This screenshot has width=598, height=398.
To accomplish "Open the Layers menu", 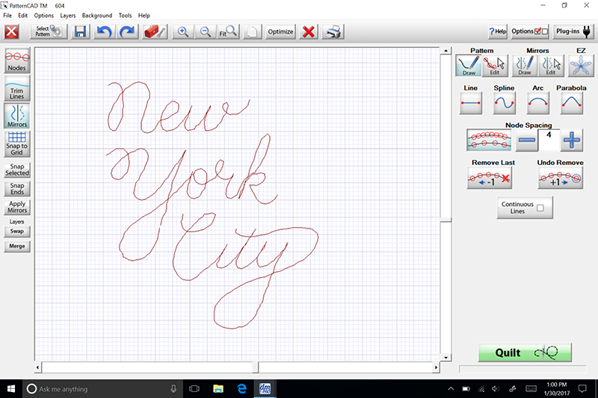I will click(67, 15).
